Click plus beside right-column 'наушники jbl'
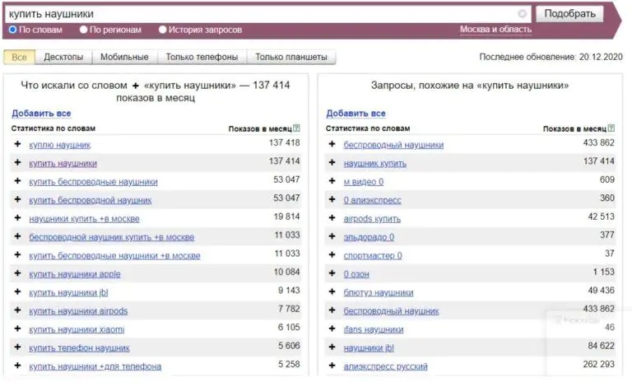 tap(332, 347)
